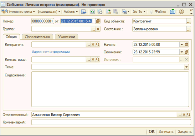Open the Go To menu
Screen dimensions: 195x136
(139, 12)
